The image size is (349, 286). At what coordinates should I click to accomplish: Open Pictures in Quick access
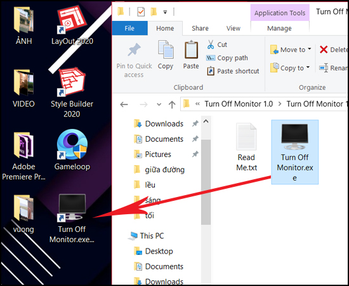tap(153, 154)
